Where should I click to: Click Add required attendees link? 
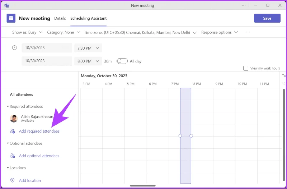(39, 131)
